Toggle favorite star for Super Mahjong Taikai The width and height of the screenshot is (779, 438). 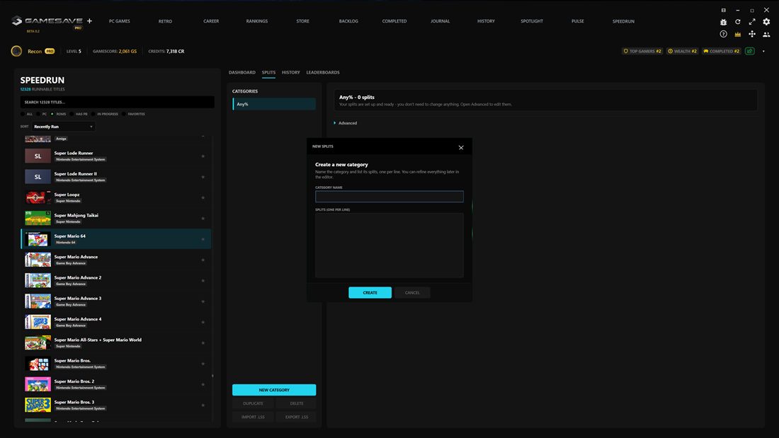coord(203,219)
